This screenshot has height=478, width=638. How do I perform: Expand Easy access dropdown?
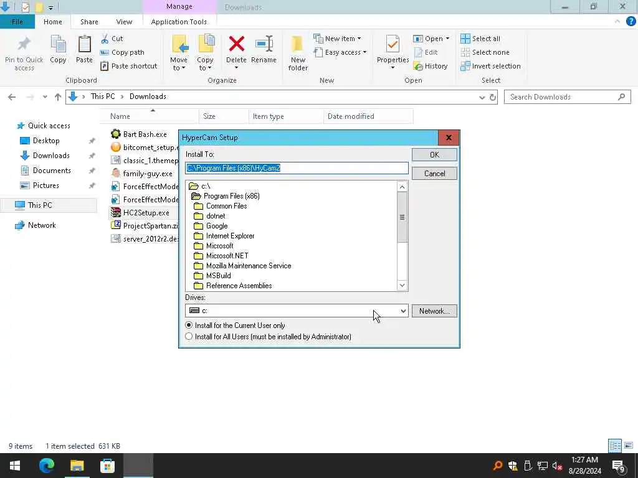tap(364, 52)
